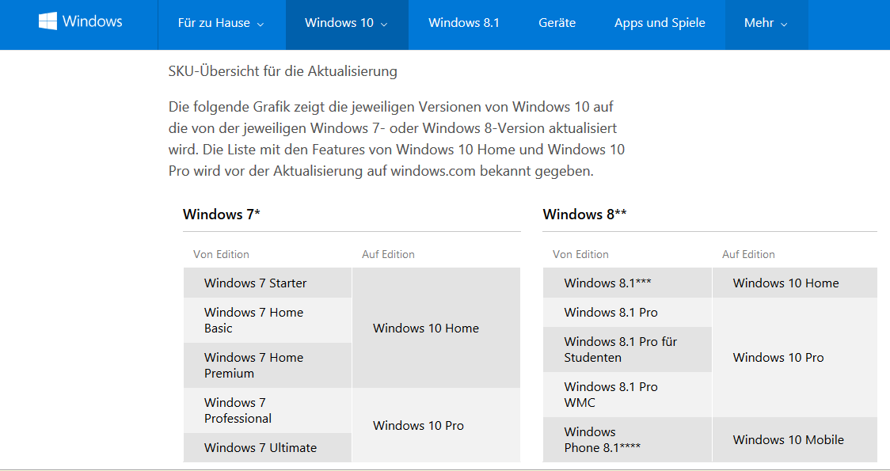Viewport: 890px width, 471px height.
Task: Click Von Edition header in Windows 8 table
Action: [x=580, y=254]
